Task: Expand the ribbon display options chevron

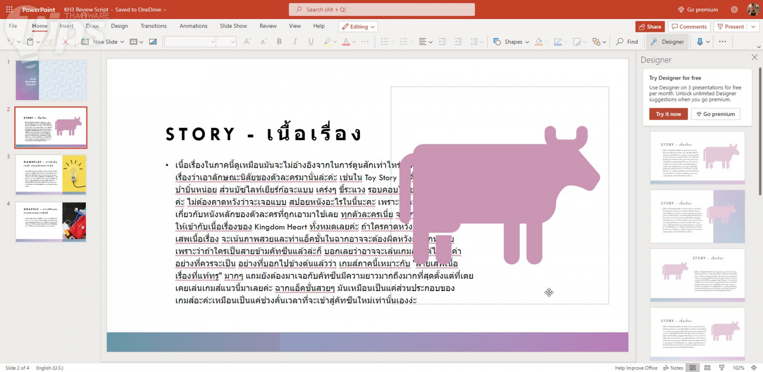Action: pos(759,47)
